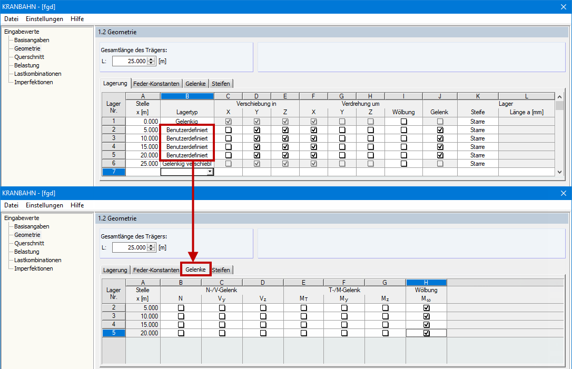The height and width of the screenshot is (369, 572).
Task: Toggle Gelenk checkbox for Lager 5
Action: click(x=440, y=155)
